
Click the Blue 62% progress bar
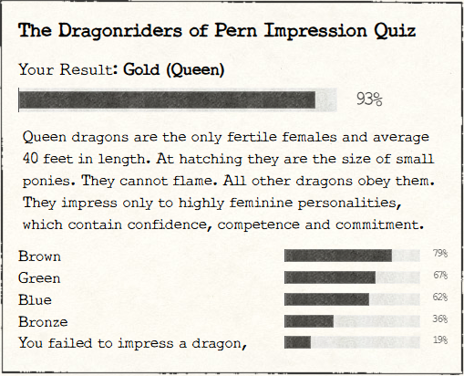pos(352,299)
